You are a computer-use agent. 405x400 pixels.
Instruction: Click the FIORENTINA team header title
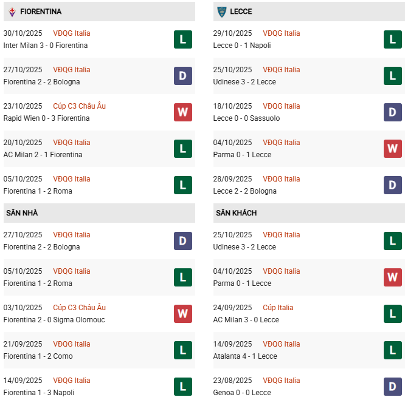pyautogui.click(x=41, y=12)
